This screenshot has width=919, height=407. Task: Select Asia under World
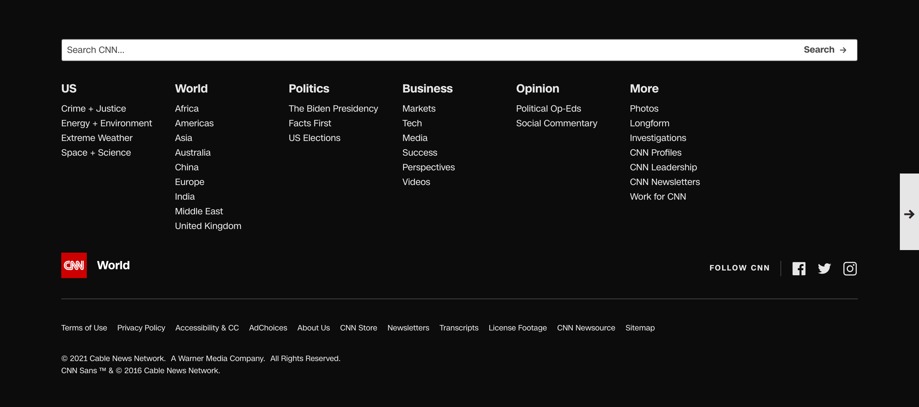[183, 138]
